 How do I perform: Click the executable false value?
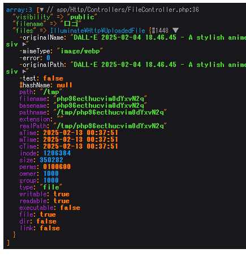click(70, 208)
